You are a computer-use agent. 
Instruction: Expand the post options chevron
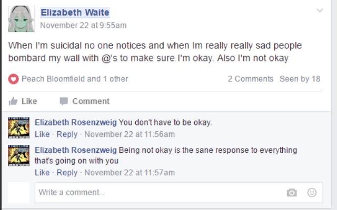(x=320, y=10)
